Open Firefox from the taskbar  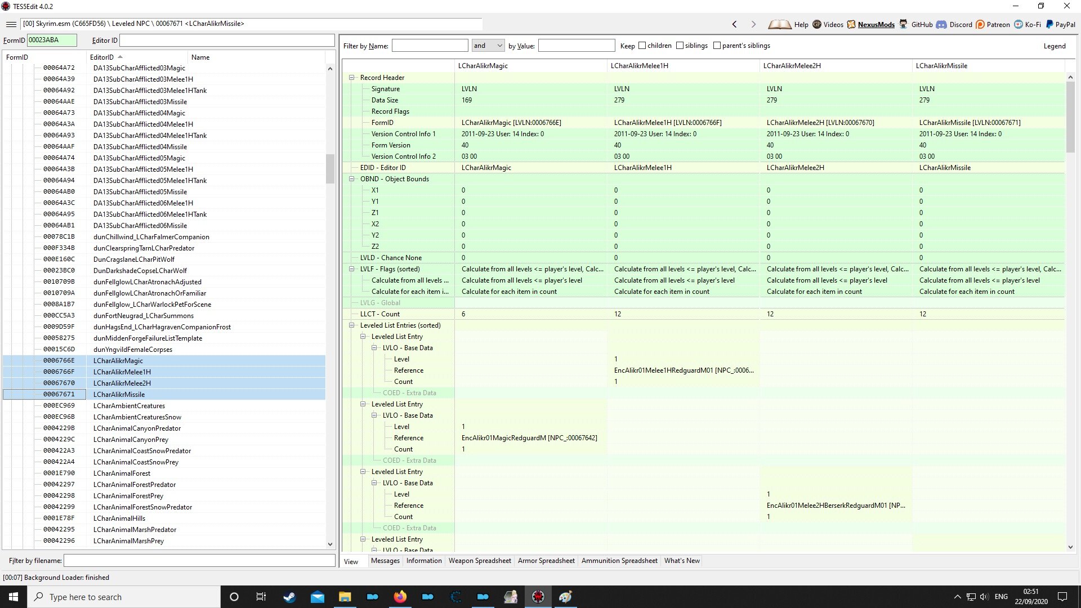coord(400,597)
